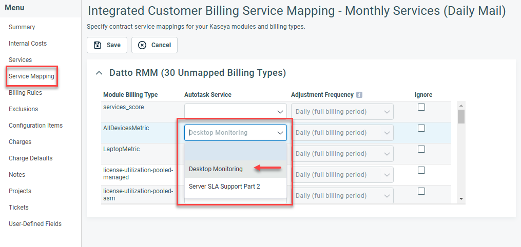Click the Cancel circle-x icon
This screenshot has height=247, width=521.
click(142, 45)
